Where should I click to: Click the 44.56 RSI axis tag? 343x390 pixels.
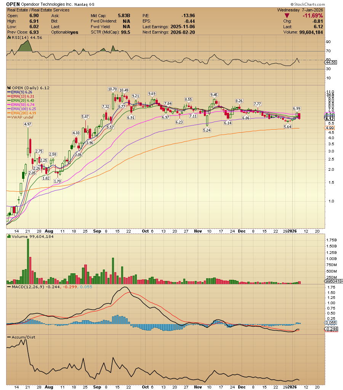tap(331, 63)
